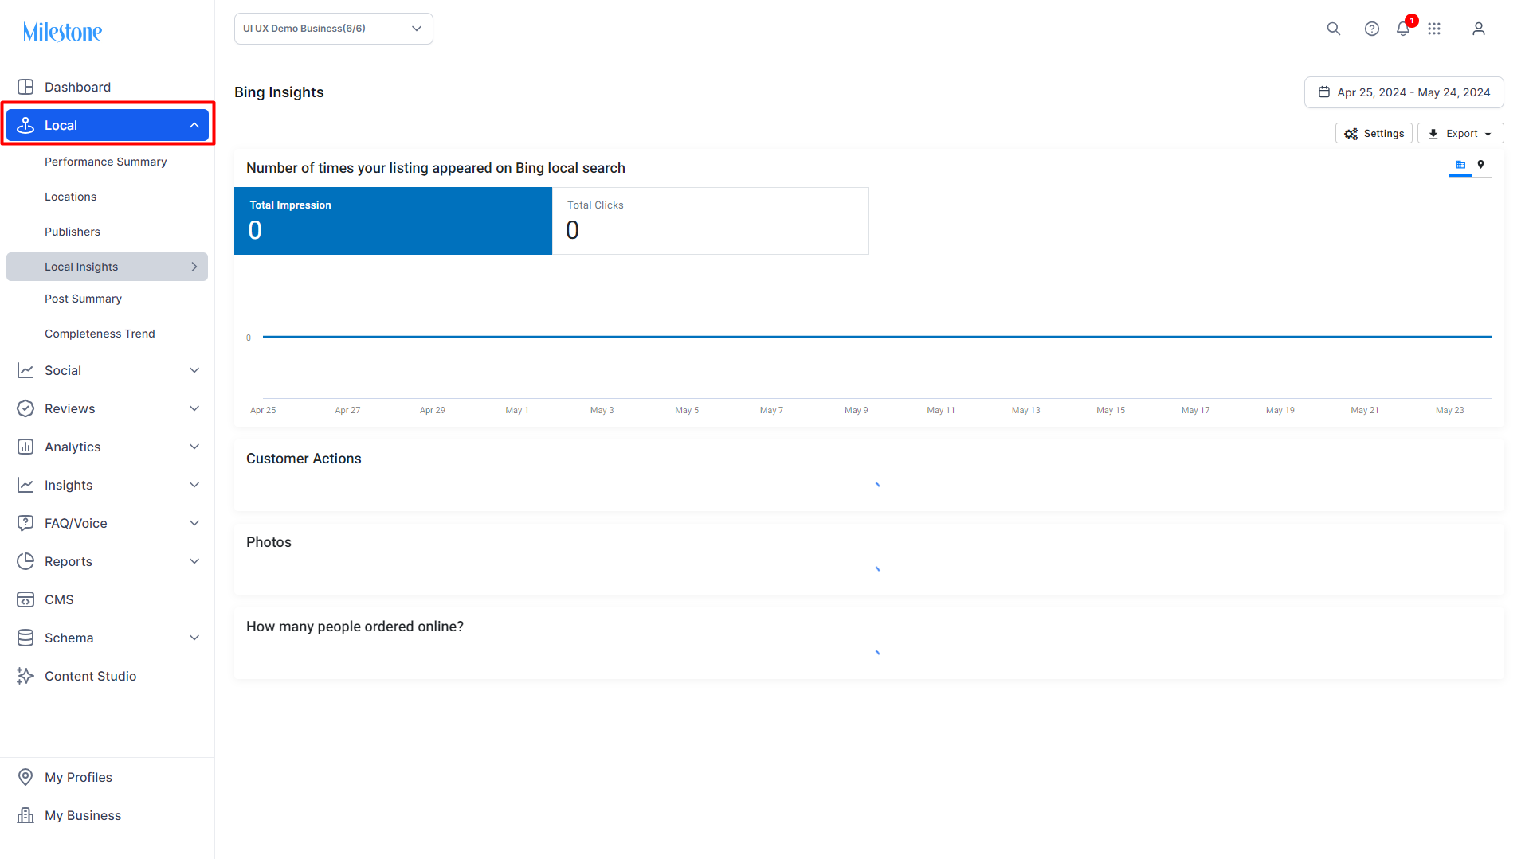The height and width of the screenshot is (859, 1529).
Task: Click the FAQ/Voice question bubble icon
Action: point(25,523)
